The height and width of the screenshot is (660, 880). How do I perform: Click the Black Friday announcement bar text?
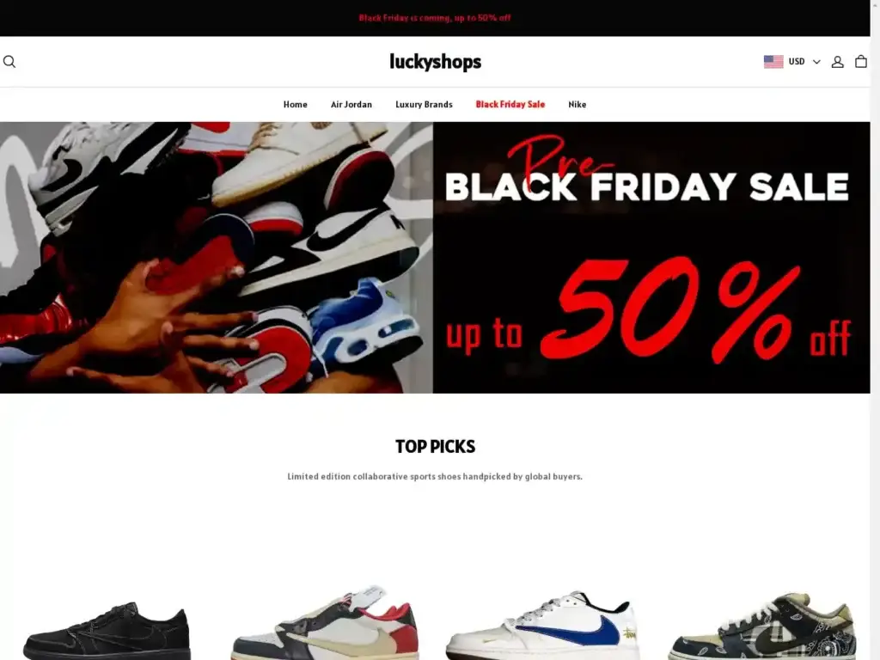coord(435,18)
